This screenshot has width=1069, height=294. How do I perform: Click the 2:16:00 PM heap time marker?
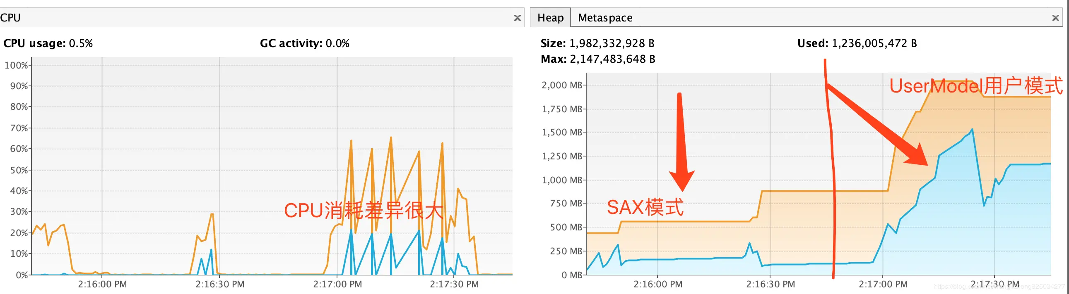pos(658,285)
